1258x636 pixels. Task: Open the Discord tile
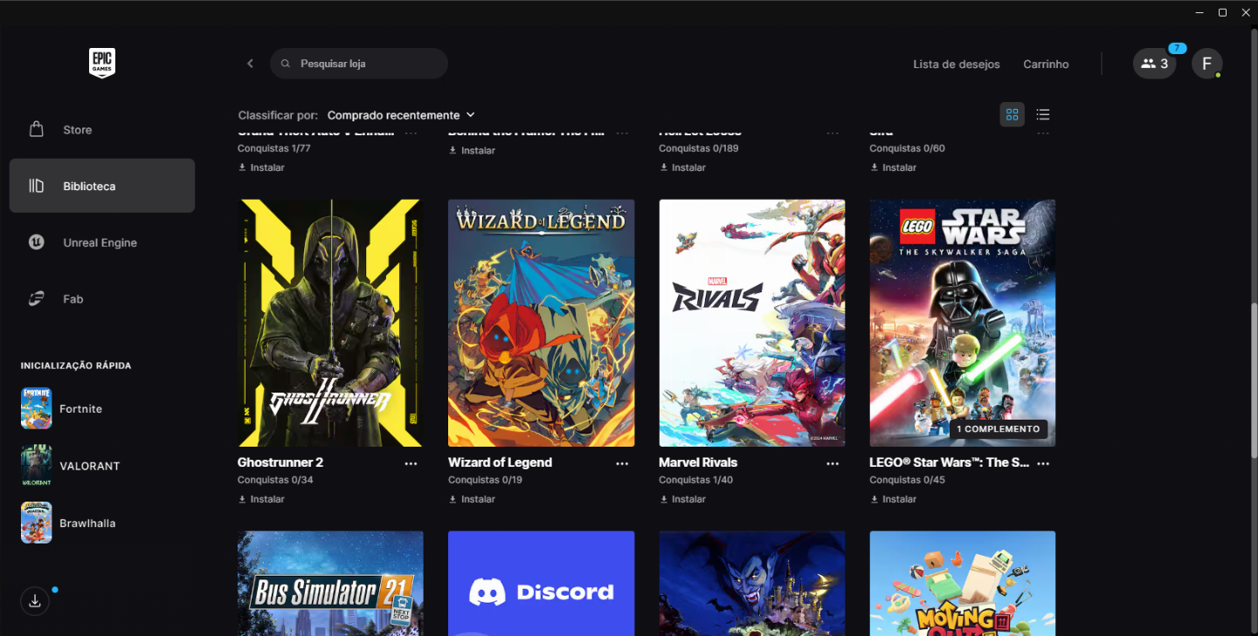point(542,584)
